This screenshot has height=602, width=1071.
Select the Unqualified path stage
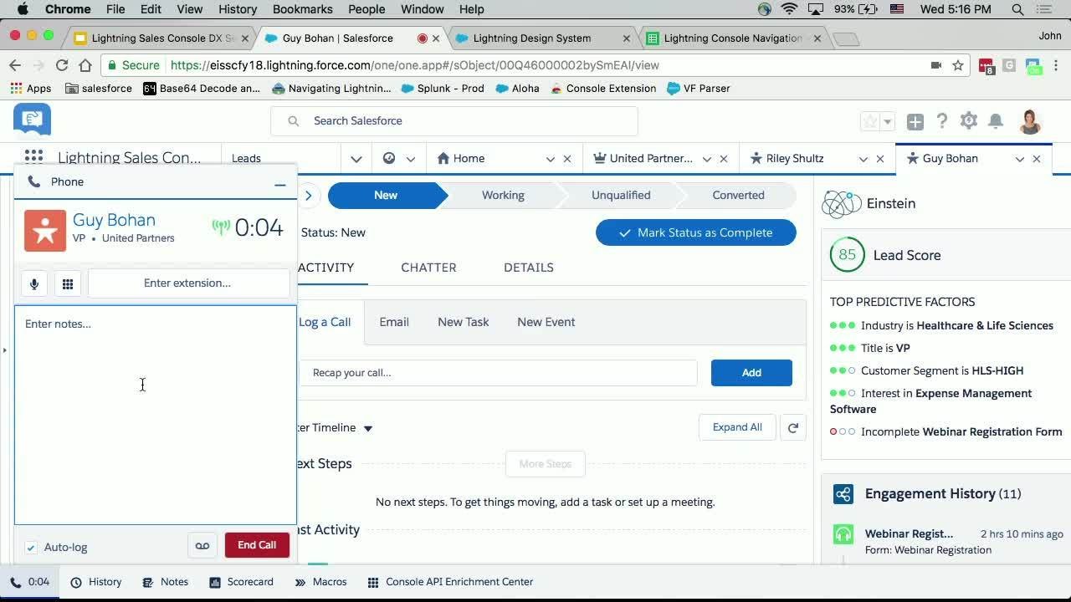(x=621, y=196)
